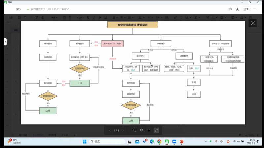
Task: Go to the next image arrow
Action: (123, 130)
